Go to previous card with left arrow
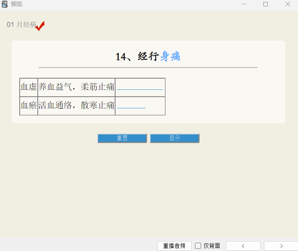 pos(243,246)
